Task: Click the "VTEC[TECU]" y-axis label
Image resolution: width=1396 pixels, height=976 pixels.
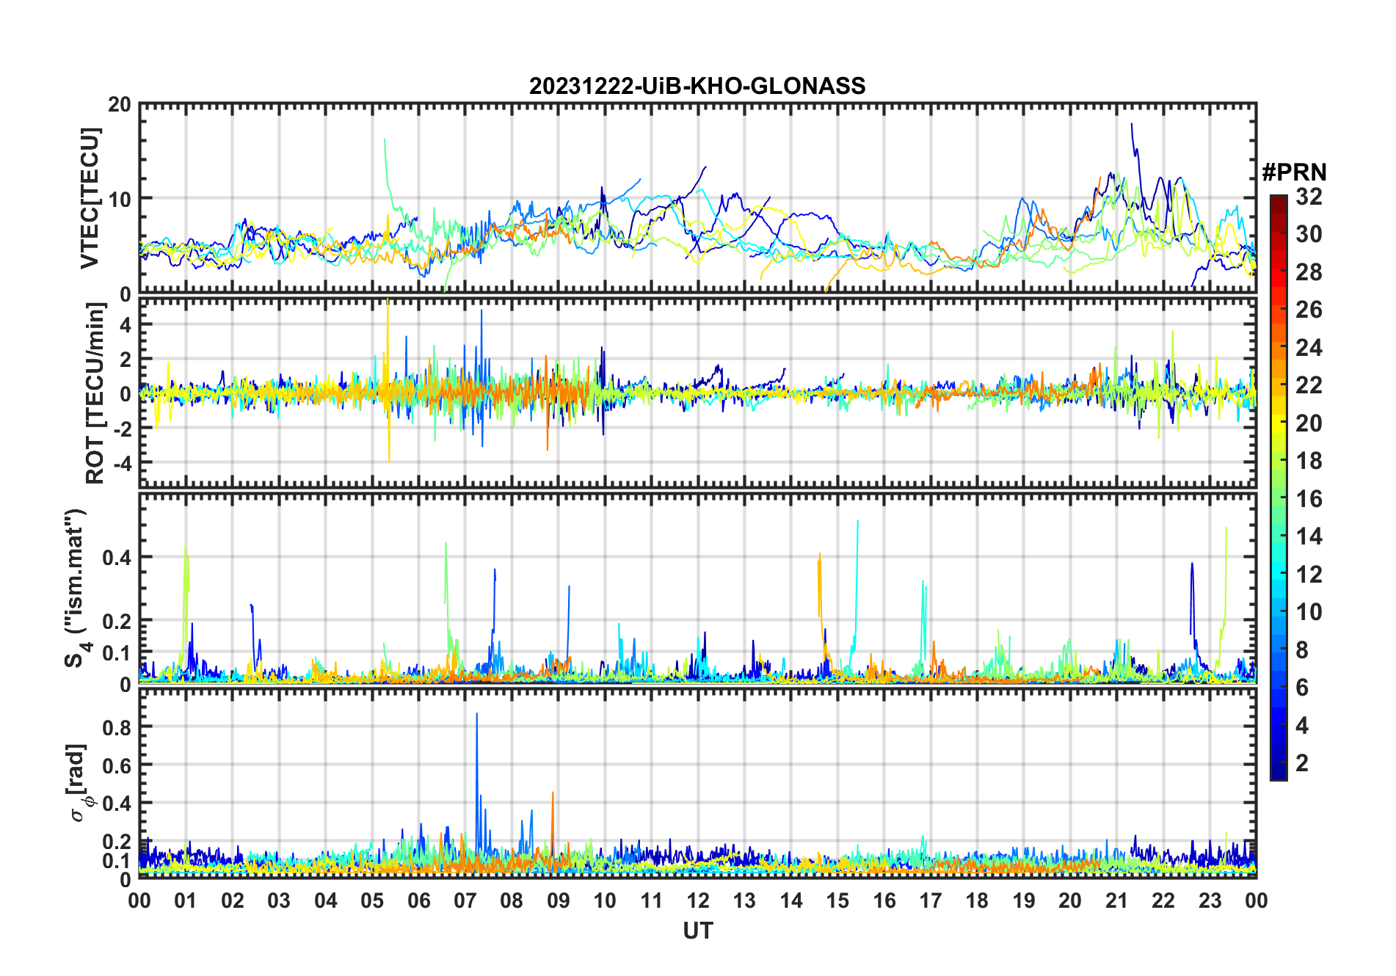Action: 90,198
